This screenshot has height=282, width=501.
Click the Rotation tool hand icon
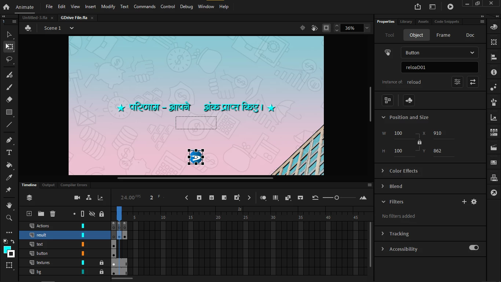click(x=314, y=28)
